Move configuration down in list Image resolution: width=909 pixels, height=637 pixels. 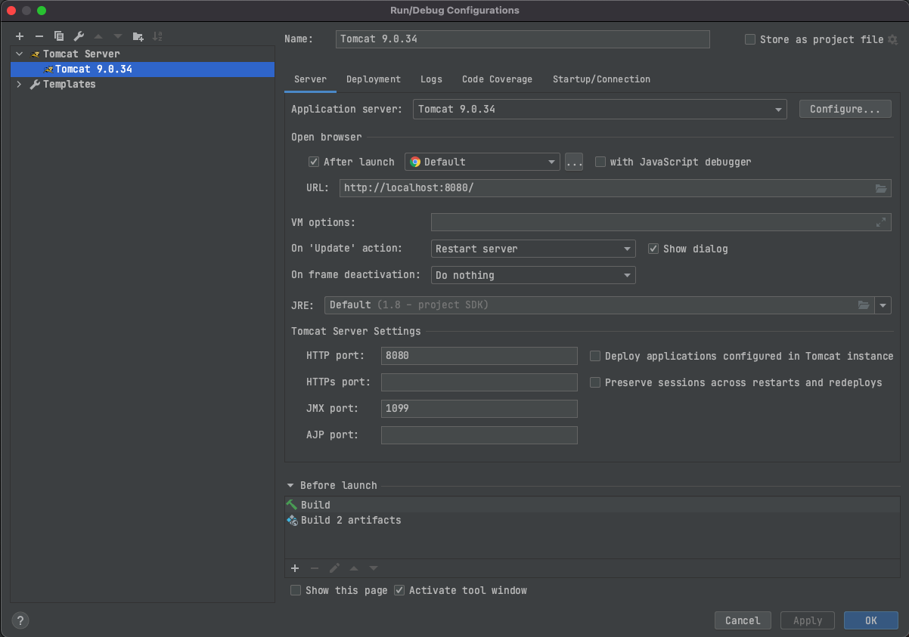(118, 36)
